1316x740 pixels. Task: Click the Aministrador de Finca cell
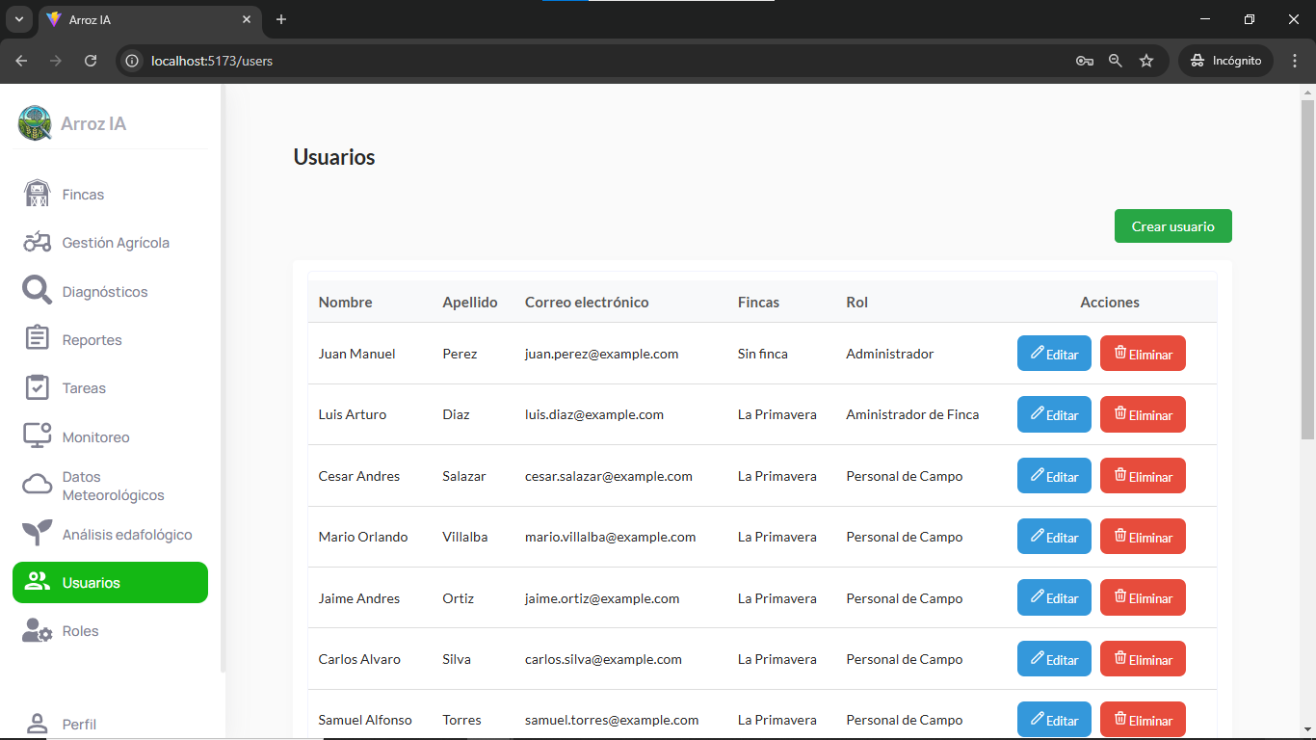coord(912,414)
